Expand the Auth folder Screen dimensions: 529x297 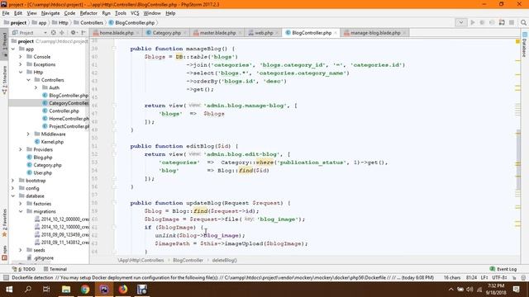(x=36, y=87)
